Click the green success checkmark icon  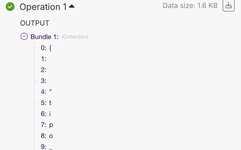click(x=10, y=7)
